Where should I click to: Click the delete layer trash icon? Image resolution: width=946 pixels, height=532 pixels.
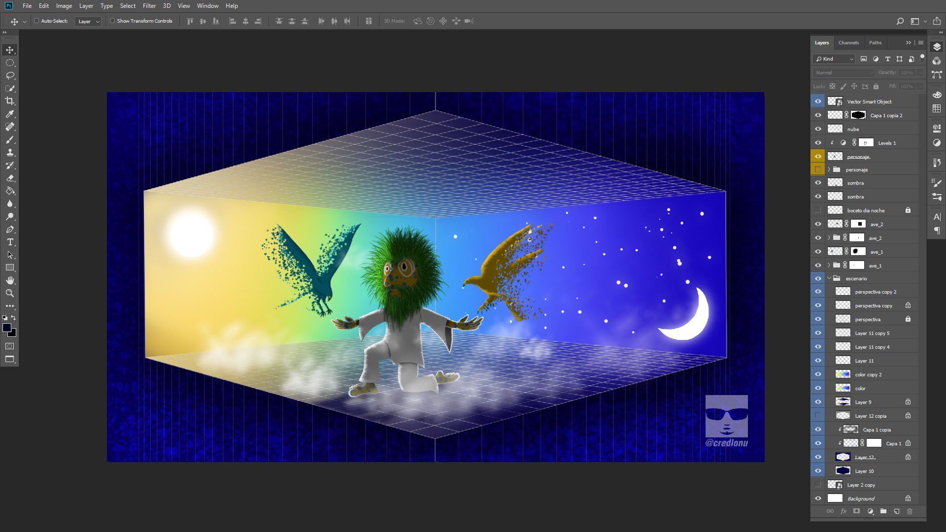[x=910, y=511]
